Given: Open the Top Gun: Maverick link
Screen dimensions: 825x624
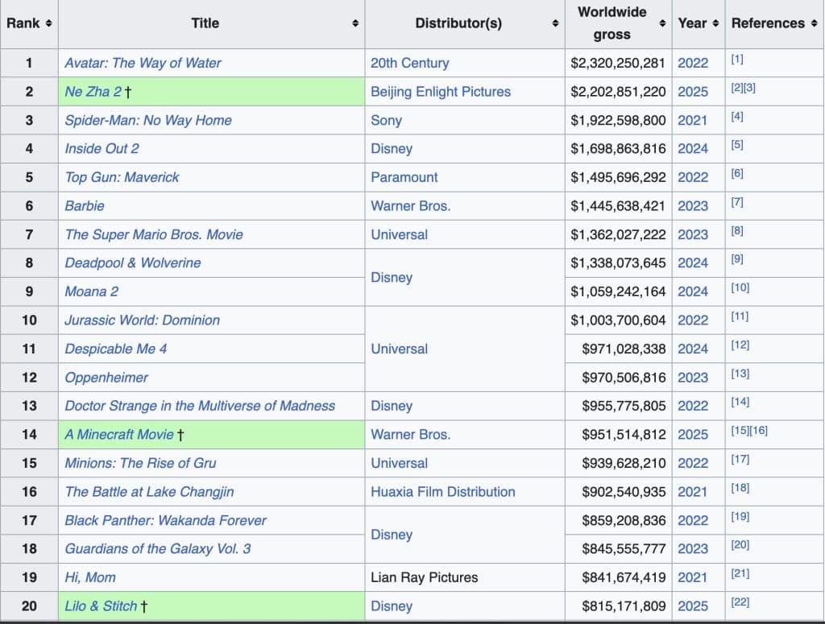Looking at the screenshot, I should pos(122,177).
